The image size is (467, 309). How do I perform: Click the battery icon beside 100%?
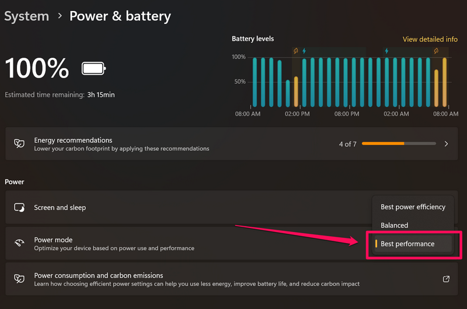coord(93,69)
